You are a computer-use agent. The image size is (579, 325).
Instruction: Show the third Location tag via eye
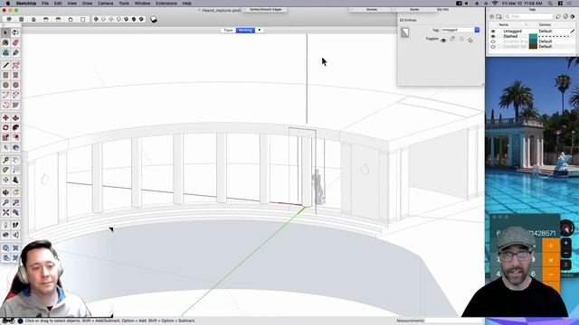[x=493, y=42]
